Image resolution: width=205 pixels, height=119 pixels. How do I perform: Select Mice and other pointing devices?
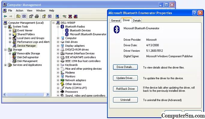point(83,69)
